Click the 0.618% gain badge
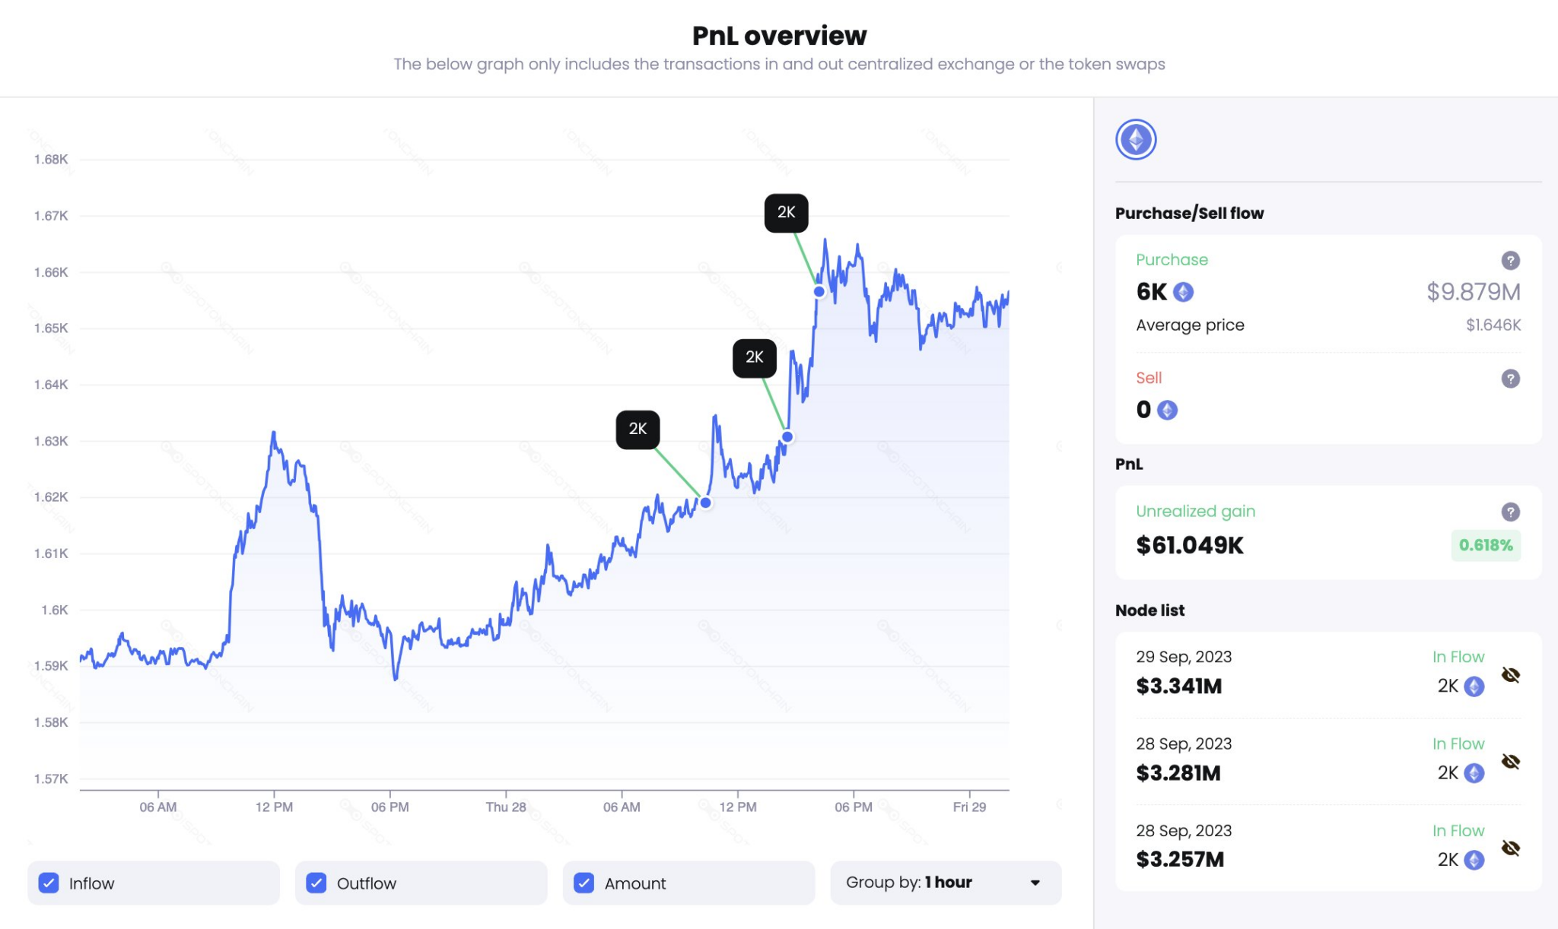The width and height of the screenshot is (1558, 929). tap(1485, 545)
